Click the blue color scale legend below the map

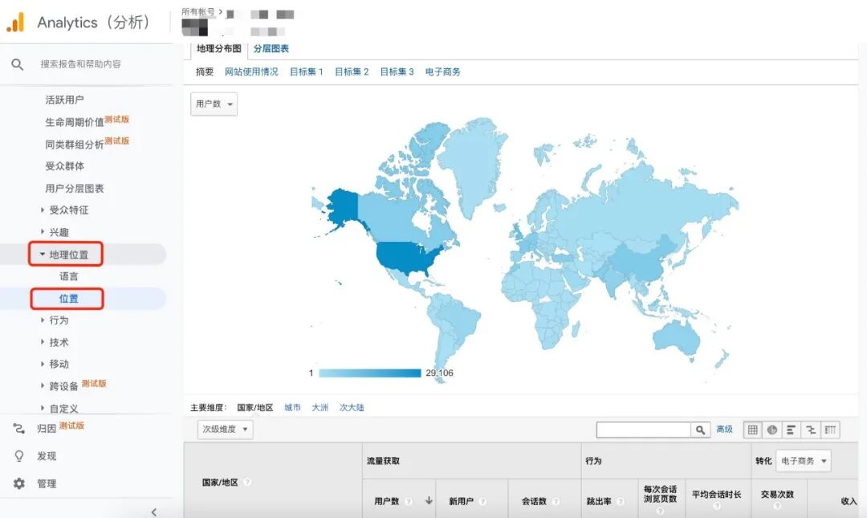pos(368,373)
